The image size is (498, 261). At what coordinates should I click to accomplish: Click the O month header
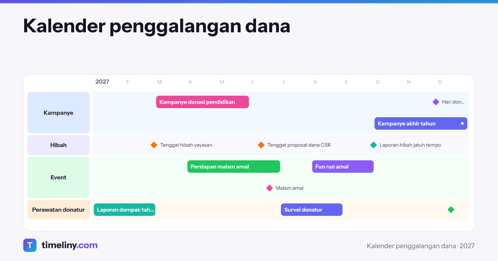coord(378,82)
